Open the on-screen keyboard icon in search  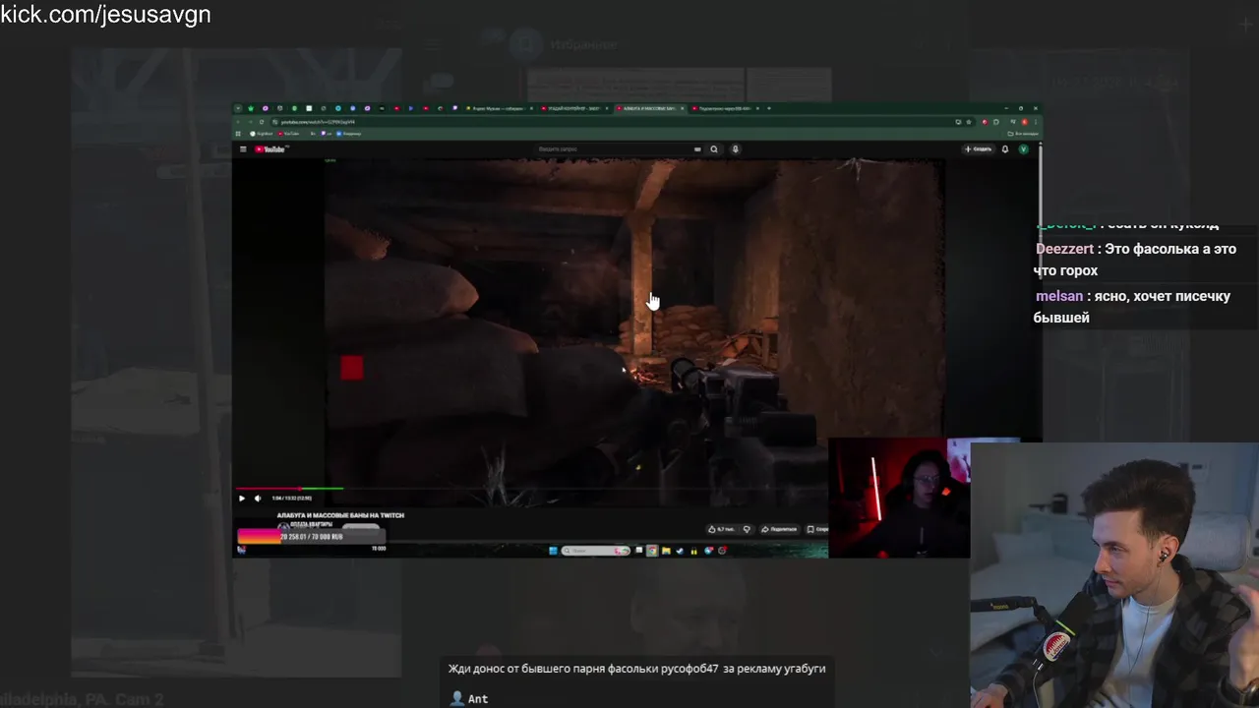(x=697, y=149)
